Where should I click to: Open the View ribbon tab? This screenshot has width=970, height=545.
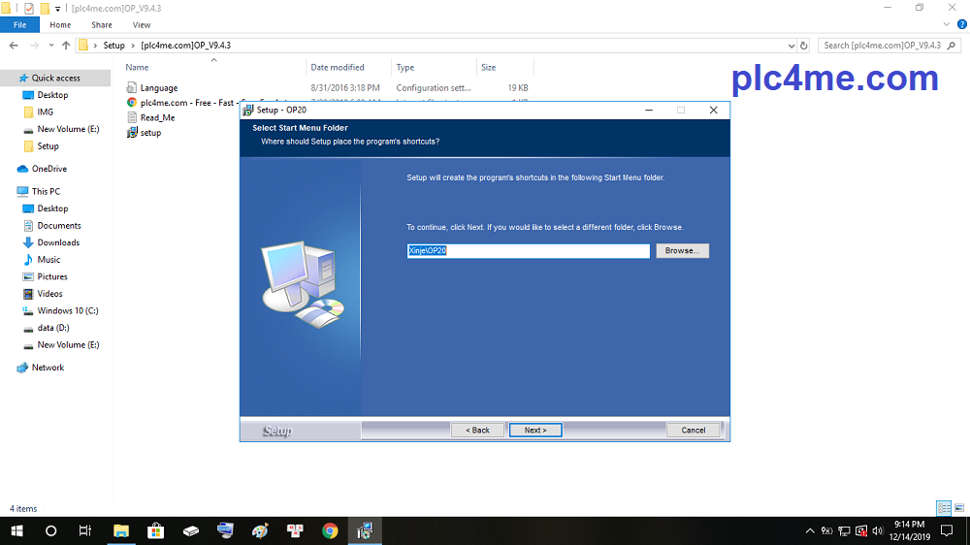coord(141,25)
